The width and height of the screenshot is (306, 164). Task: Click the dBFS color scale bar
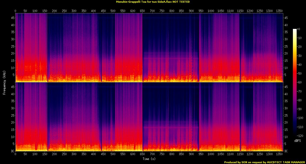294,83
